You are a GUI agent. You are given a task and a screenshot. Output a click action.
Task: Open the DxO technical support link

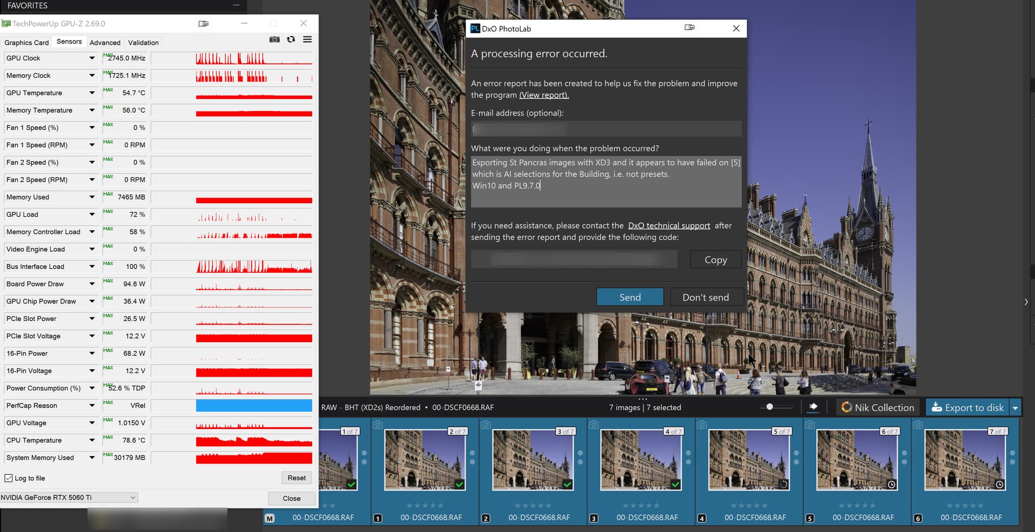point(668,226)
